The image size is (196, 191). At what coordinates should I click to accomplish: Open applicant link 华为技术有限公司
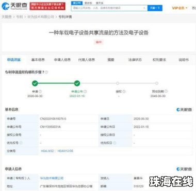[x=52, y=178]
